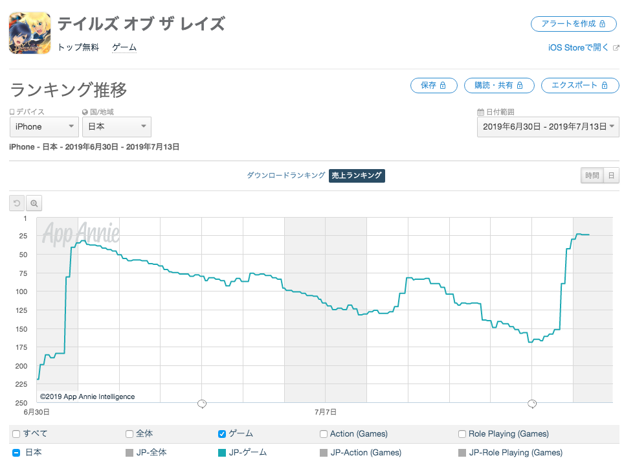624x469 pixels.
Task: Open the date range picker dropdown
Action: click(x=548, y=126)
